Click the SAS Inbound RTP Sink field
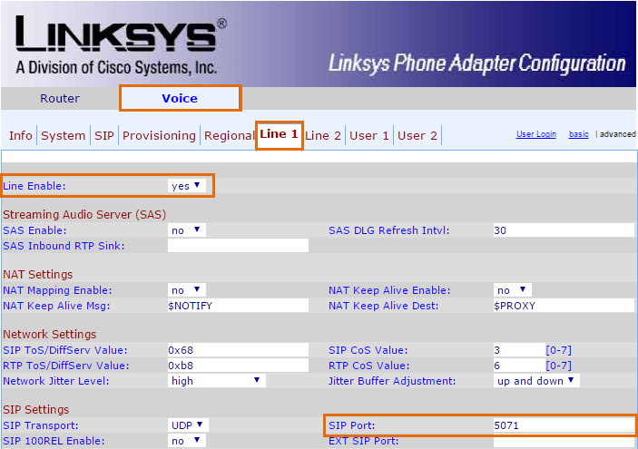 pos(238,246)
